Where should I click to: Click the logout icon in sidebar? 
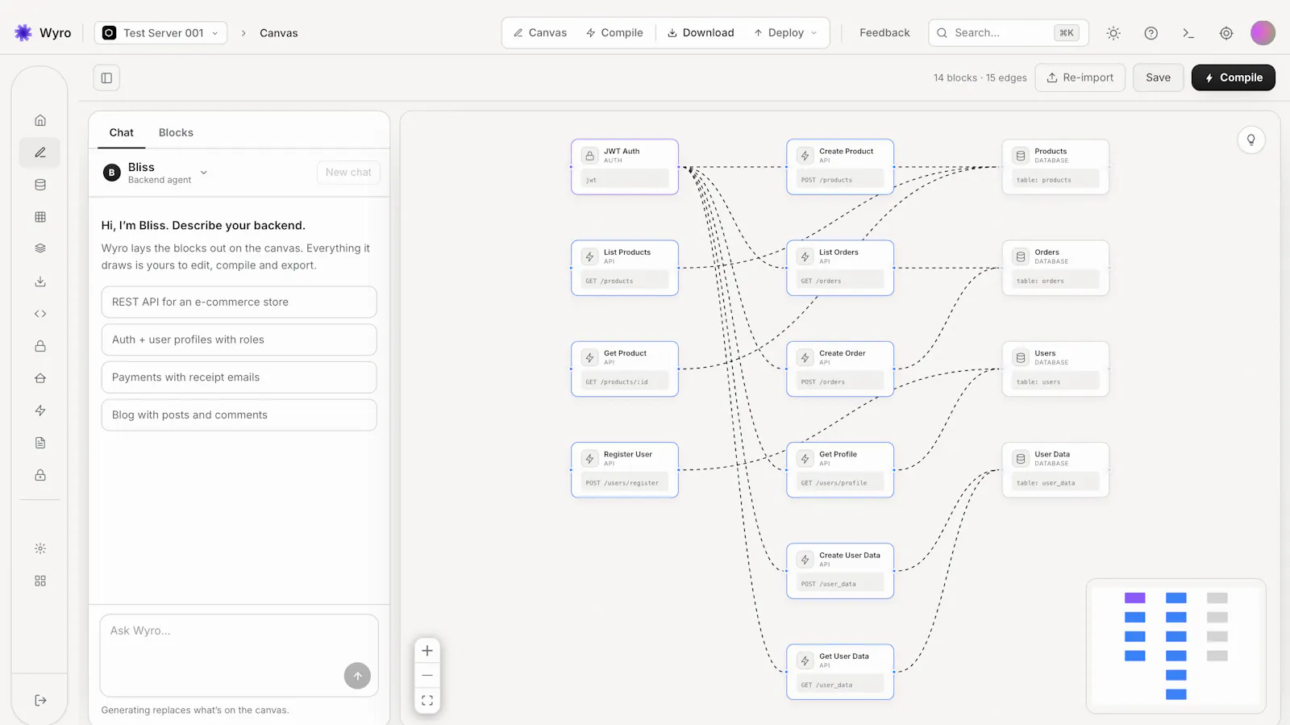40,700
